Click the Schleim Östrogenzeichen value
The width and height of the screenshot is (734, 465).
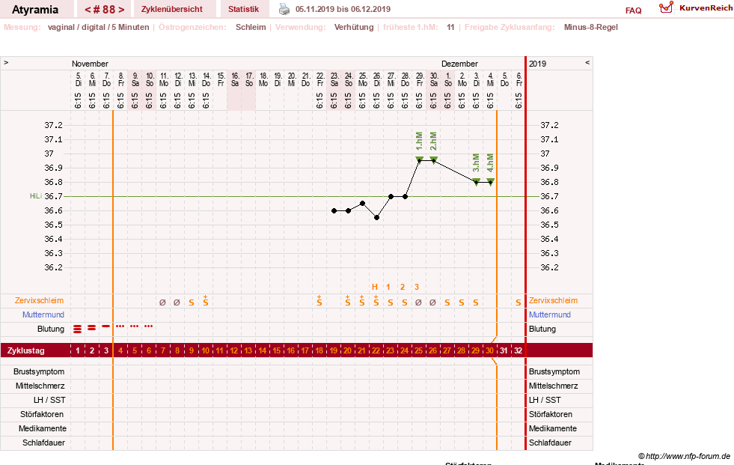click(251, 27)
